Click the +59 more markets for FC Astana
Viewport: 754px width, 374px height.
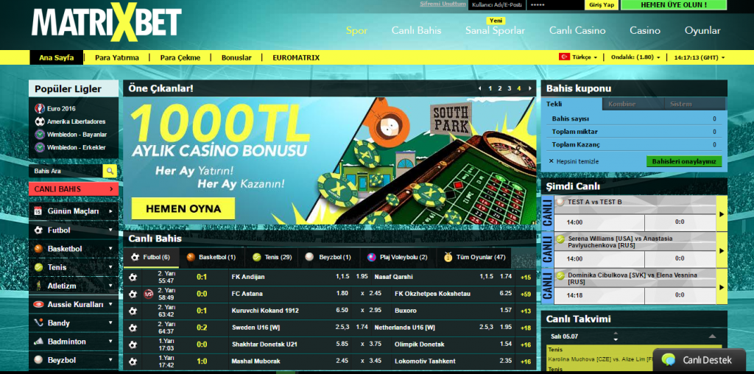525,294
